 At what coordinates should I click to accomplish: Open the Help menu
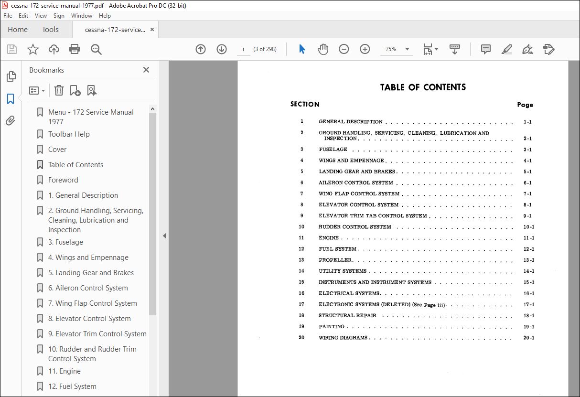pyautogui.click(x=105, y=16)
